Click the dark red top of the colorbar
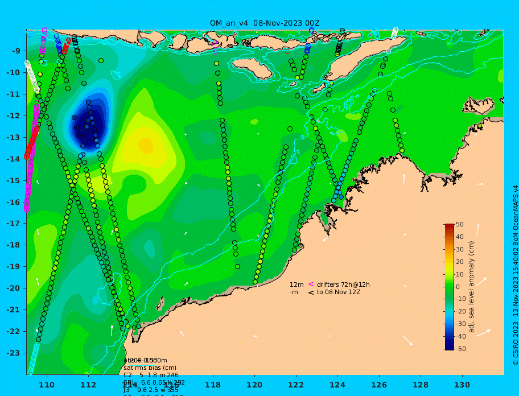Image resolution: width=519 pixels, height=396 pixels. tap(450, 226)
